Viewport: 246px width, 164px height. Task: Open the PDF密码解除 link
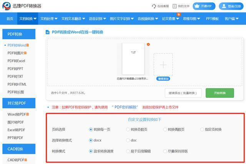point(125,107)
